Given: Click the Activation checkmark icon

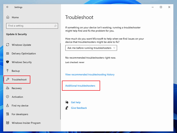Looking at the screenshot, I should [x=8, y=97].
